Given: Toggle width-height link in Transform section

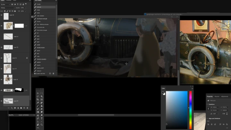Looking at the screenshot, I should [x=208, y=108].
